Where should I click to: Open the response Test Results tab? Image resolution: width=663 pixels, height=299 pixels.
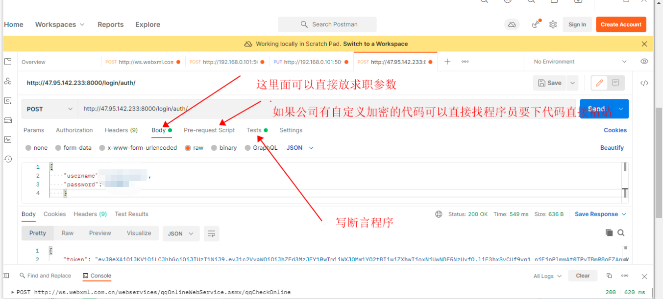[x=131, y=214]
